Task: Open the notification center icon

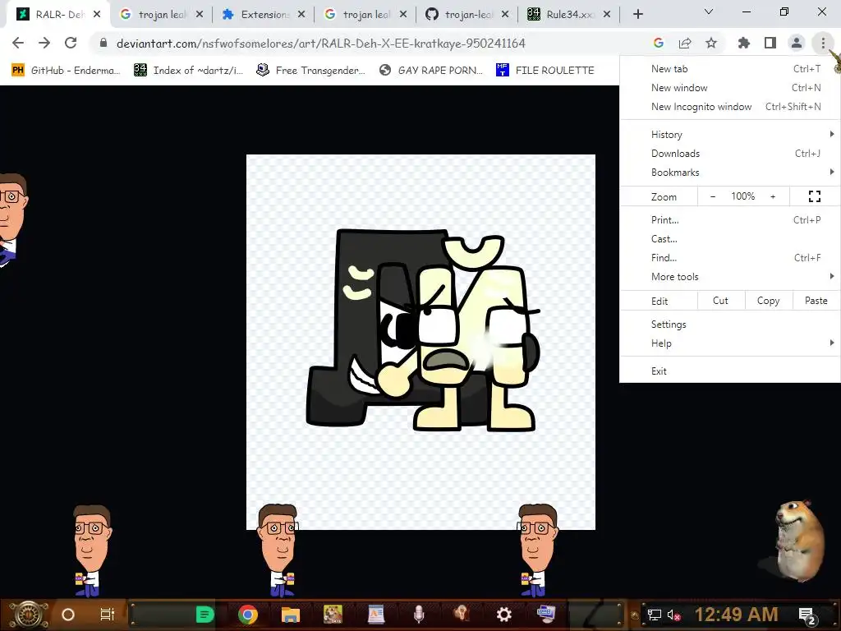Action: click(807, 615)
